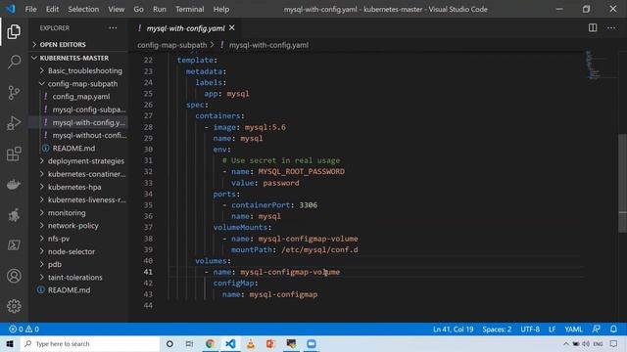Screen dimensions: 627x352
Task: Open the File menu
Action: [x=30, y=9]
